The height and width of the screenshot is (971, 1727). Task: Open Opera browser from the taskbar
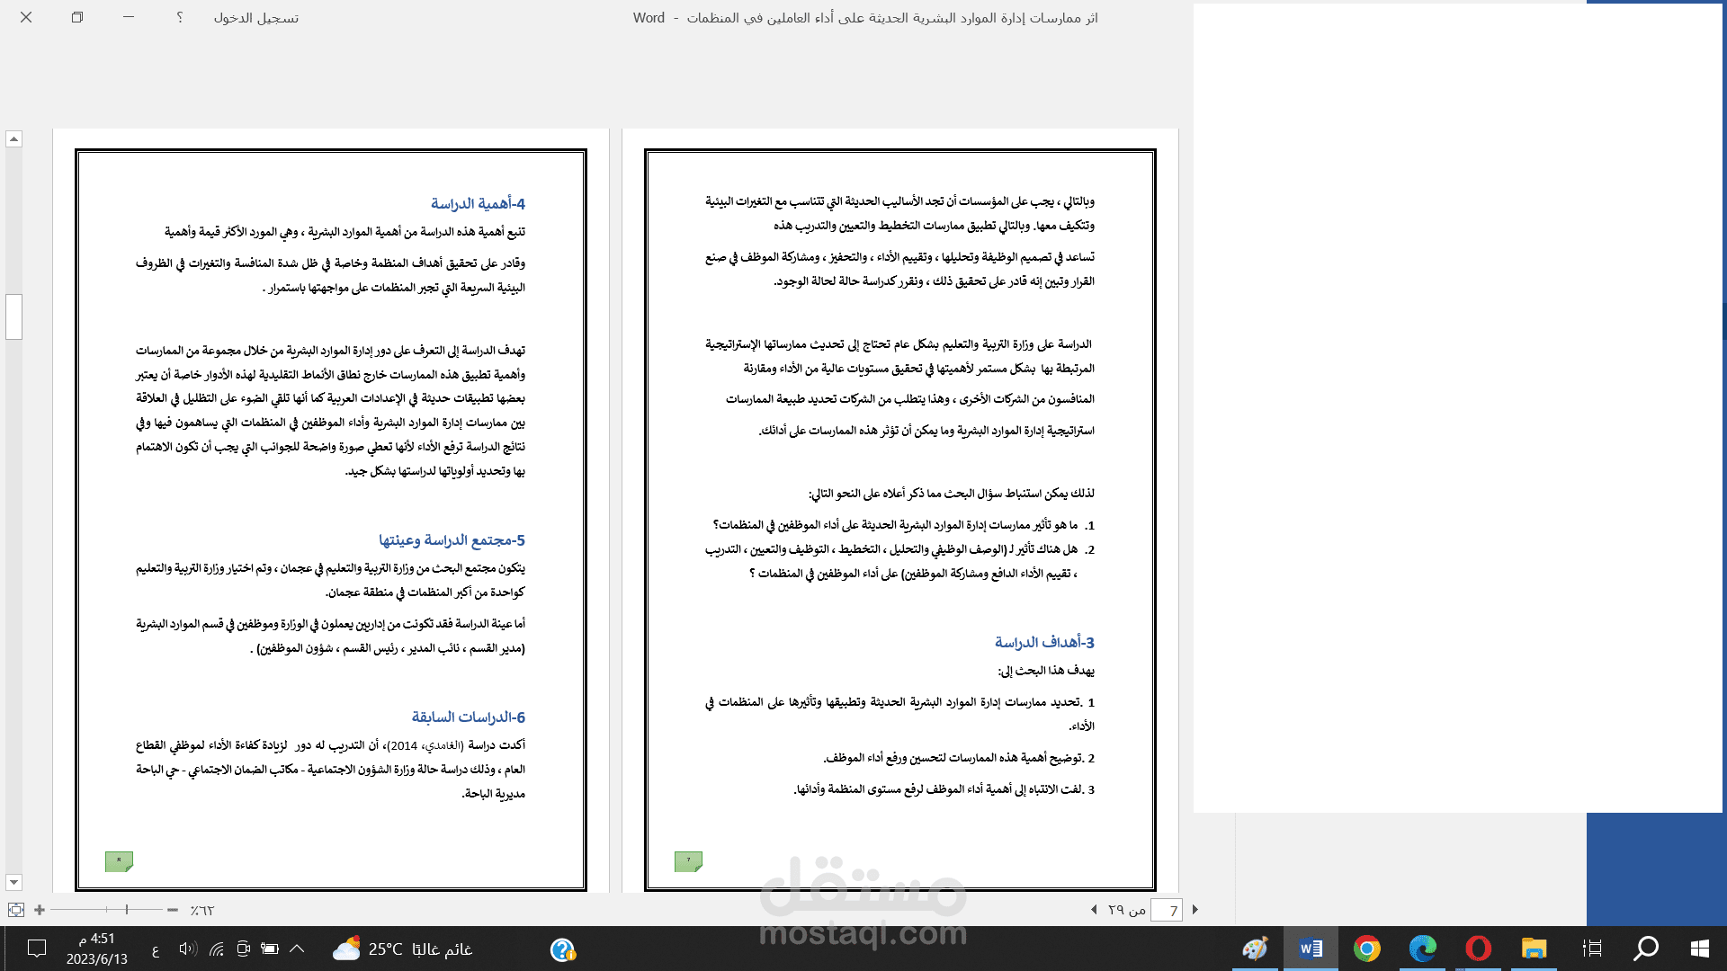[1478, 949]
